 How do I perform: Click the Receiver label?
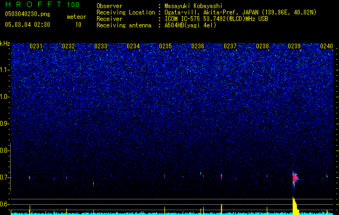109,19
